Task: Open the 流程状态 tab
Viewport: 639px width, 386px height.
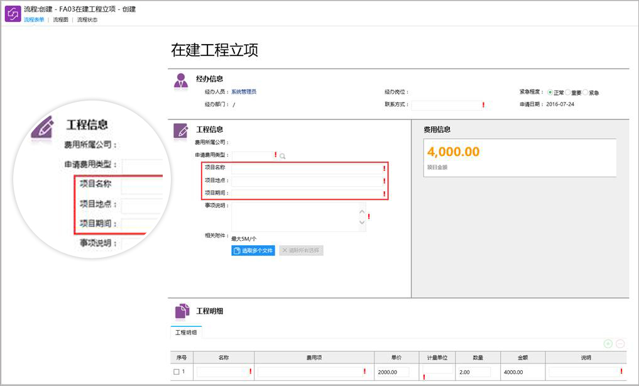Action: coord(87,20)
